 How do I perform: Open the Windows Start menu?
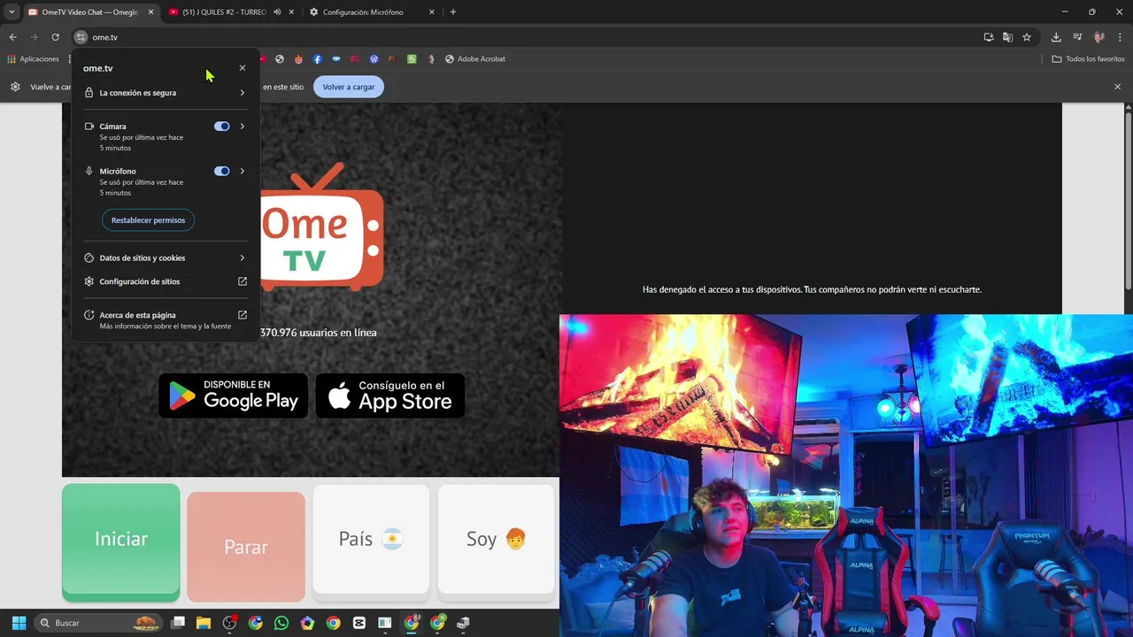tap(19, 623)
